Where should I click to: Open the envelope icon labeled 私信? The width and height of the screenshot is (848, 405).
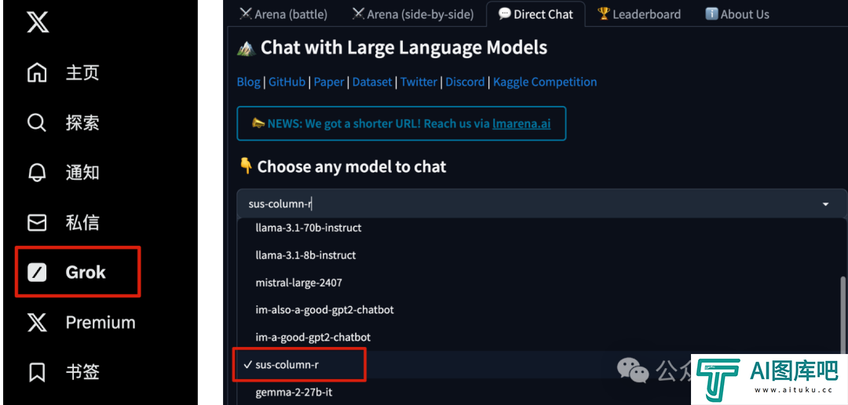(37, 222)
